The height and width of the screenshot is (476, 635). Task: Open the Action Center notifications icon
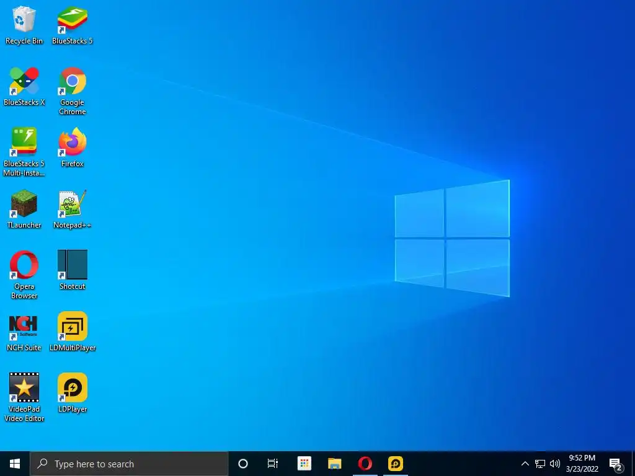(616, 465)
